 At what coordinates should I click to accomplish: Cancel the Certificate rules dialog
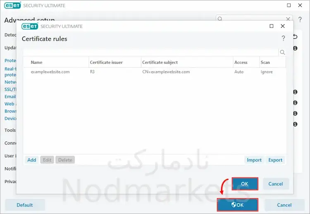point(276,184)
